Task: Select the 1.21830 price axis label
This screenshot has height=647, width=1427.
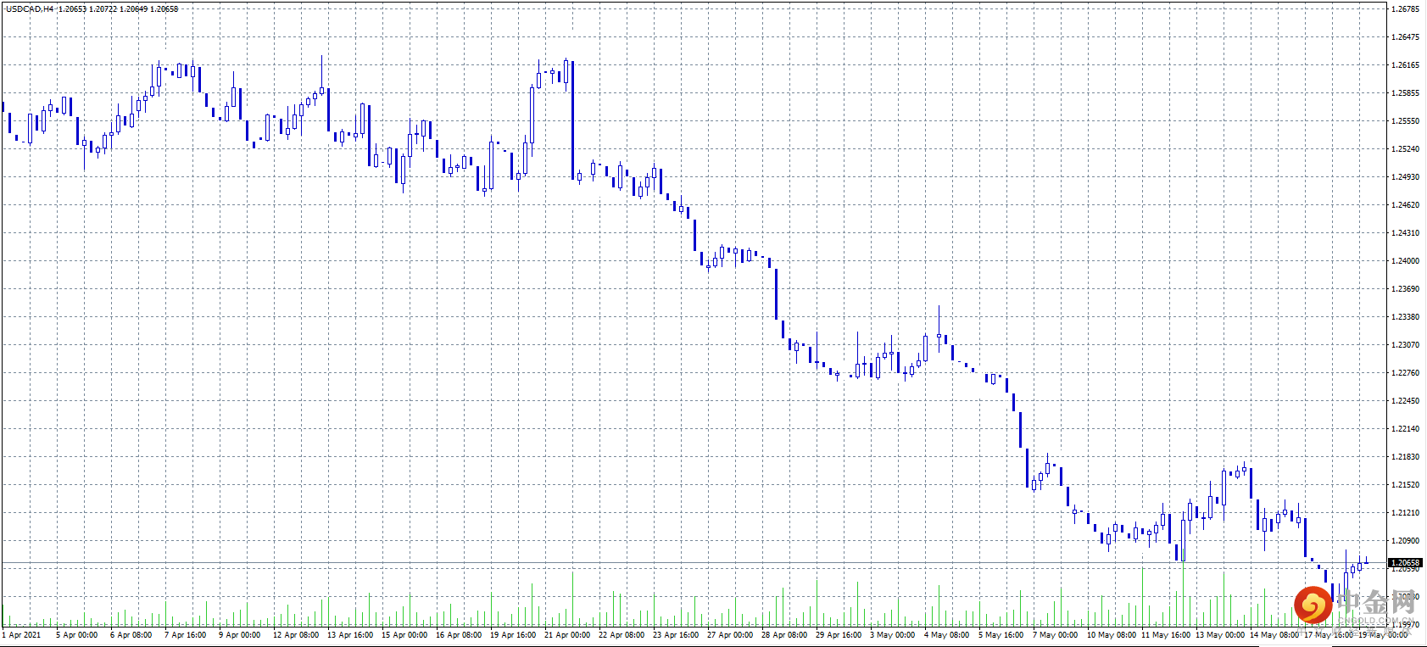Action: pyautogui.click(x=1405, y=457)
